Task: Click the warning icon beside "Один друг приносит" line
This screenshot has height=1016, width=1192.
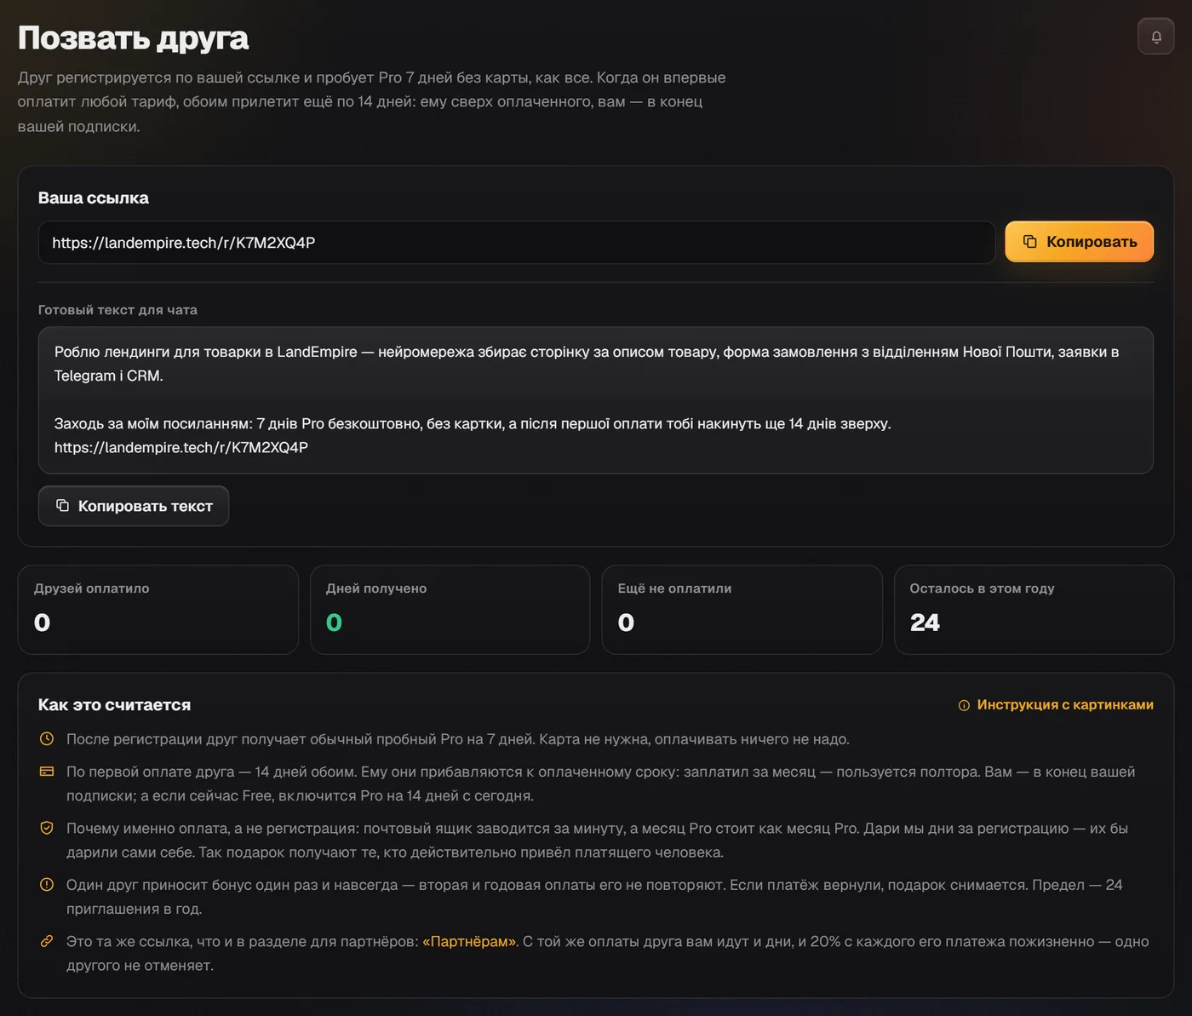Action: point(47,885)
